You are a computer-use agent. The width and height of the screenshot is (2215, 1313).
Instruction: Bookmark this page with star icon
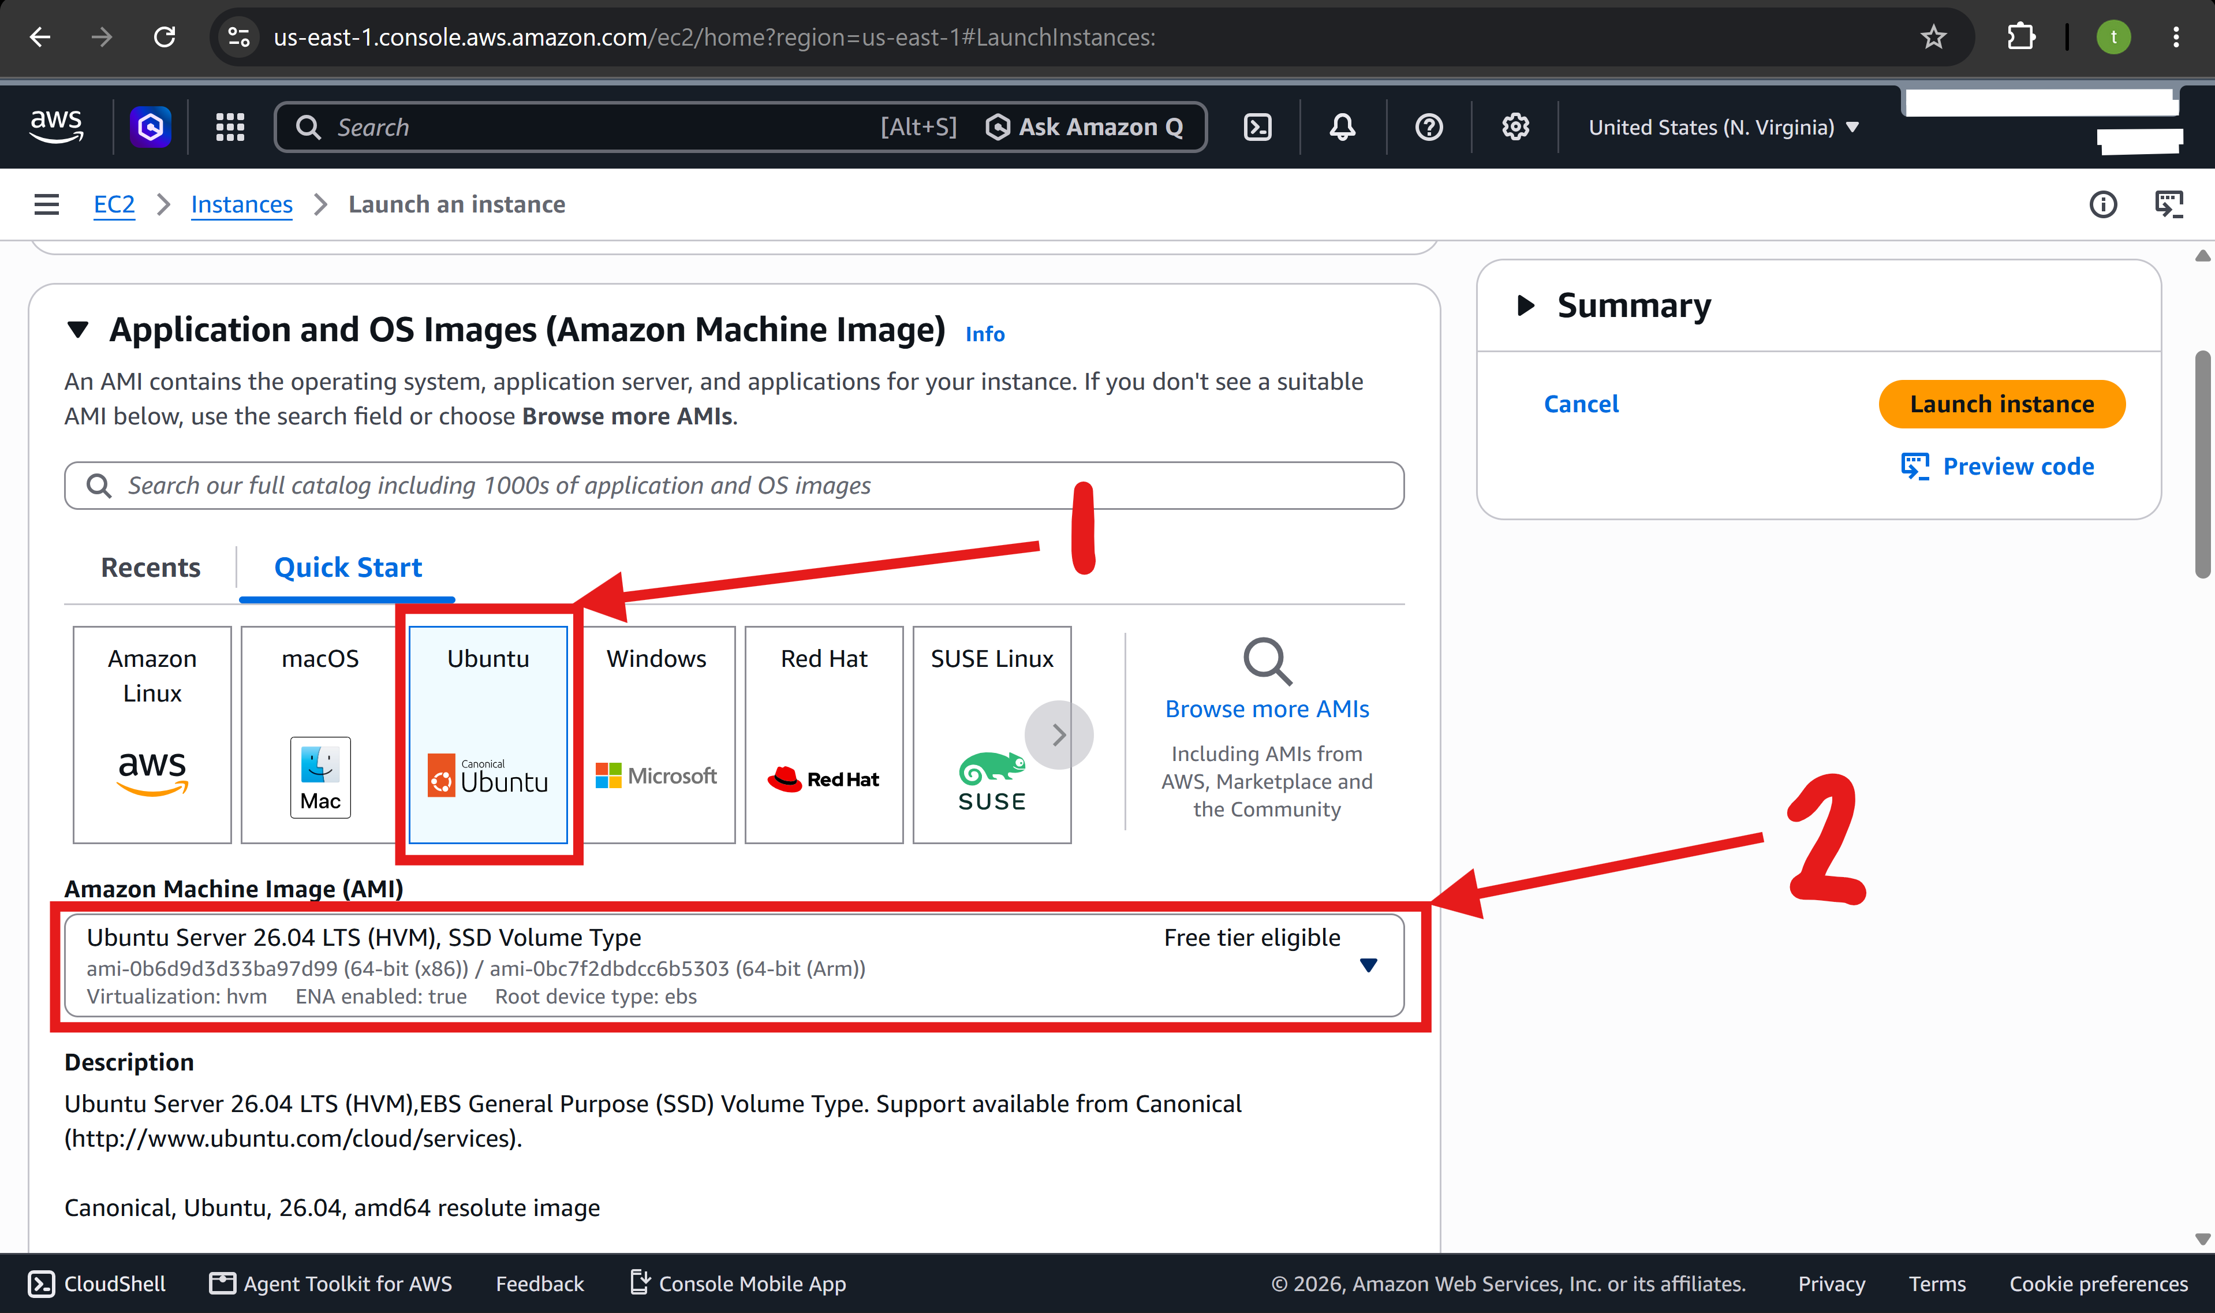coord(1934,37)
